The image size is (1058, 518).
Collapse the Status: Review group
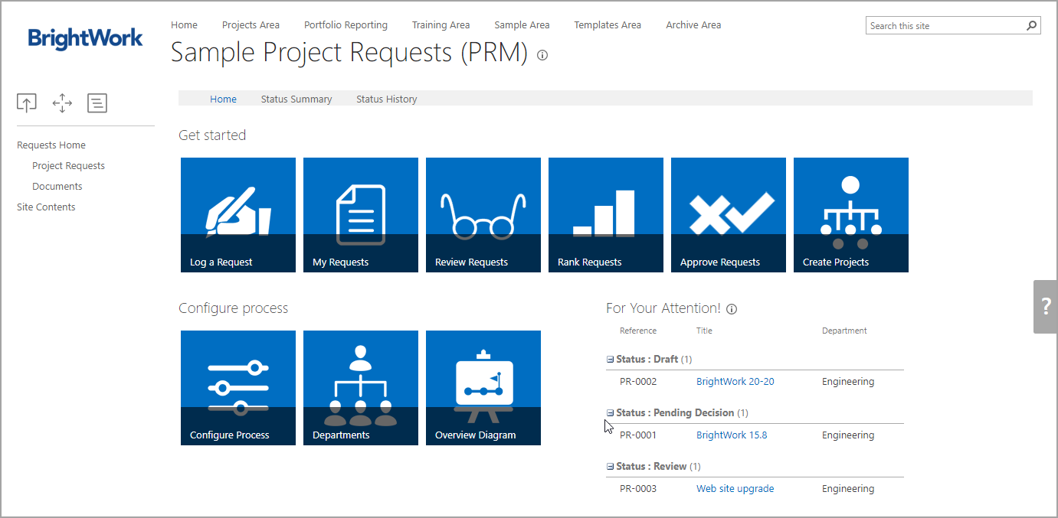[x=611, y=467]
